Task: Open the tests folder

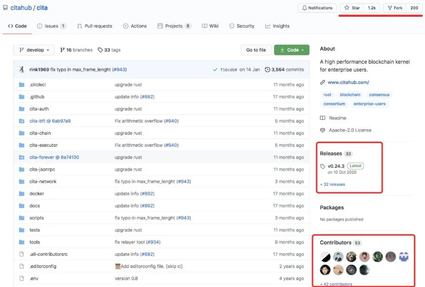Action: coord(35,230)
